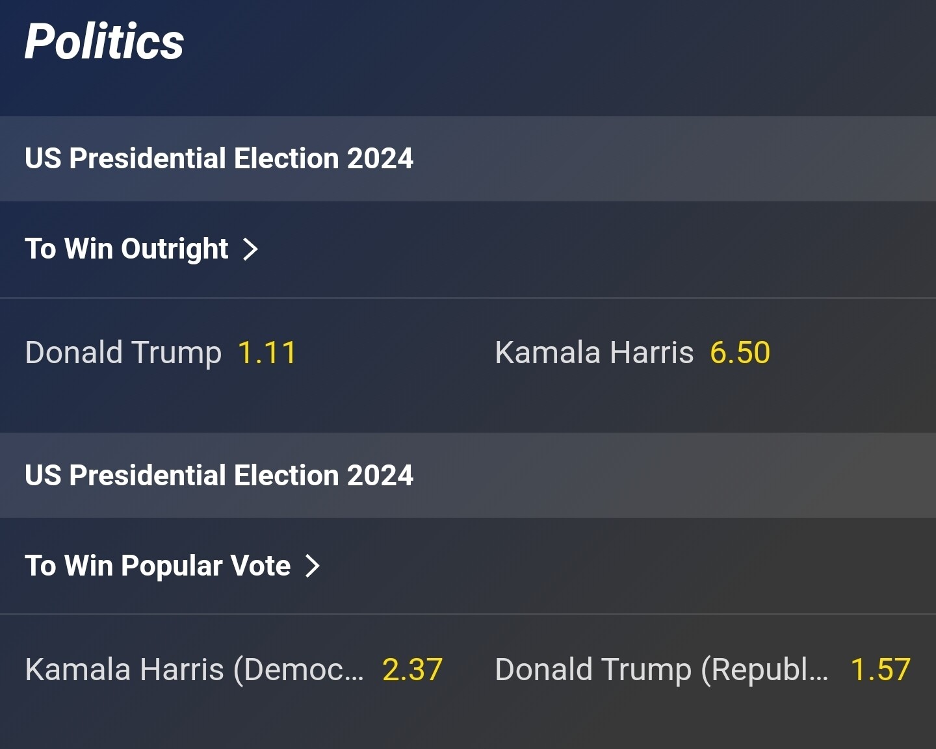The width and height of the screenshot is (936, 749).
Task: Click the word Outright in the market title
Action: point(174,249)
